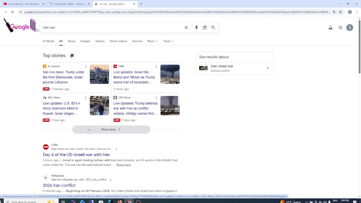Click the CBS News story thumbnail
Image resolution: width=361 pixels, height=203 pixels.
pos(170,106)
